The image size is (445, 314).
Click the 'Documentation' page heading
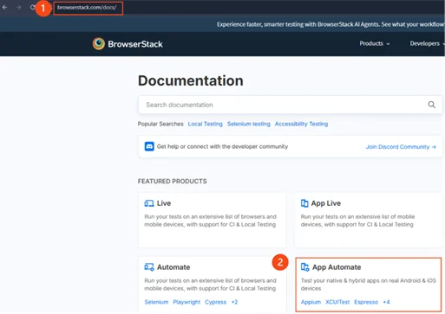(x=191, y=80)
